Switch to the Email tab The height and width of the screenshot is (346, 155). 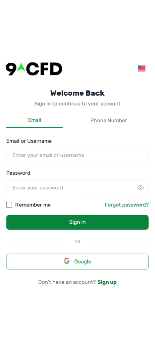[35, 121]
